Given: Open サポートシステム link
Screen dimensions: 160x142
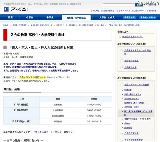Looking at the screenshot, I should tap(132, 99).
